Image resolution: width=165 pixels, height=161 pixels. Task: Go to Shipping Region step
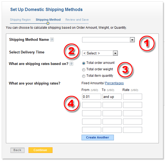tap(20, 20)
